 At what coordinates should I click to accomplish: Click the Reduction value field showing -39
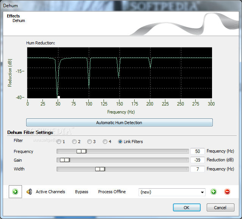[198, 160]
